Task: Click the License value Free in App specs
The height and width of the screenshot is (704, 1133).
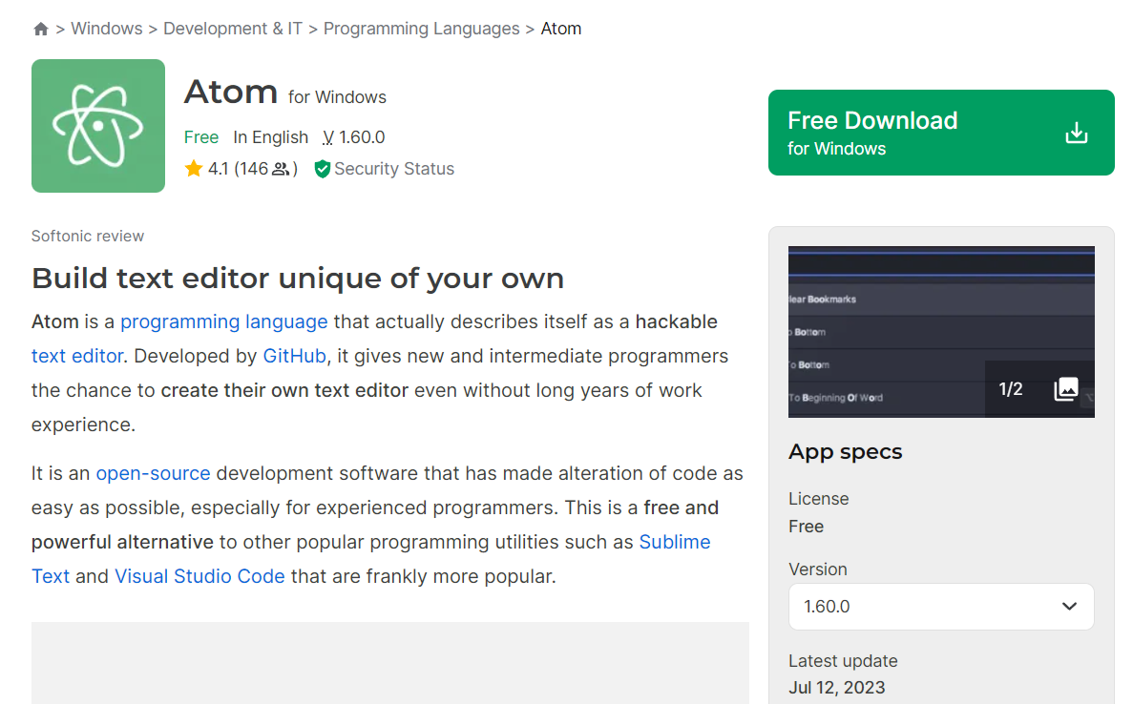Action: pyautogui.click(x=806, y=527)
